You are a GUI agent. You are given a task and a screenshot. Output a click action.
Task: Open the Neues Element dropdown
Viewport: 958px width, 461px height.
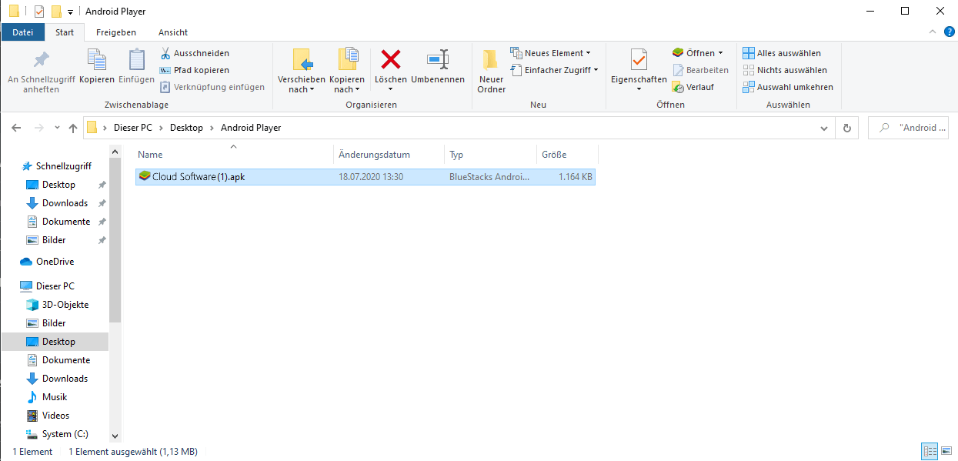click(x=550, y=53)
